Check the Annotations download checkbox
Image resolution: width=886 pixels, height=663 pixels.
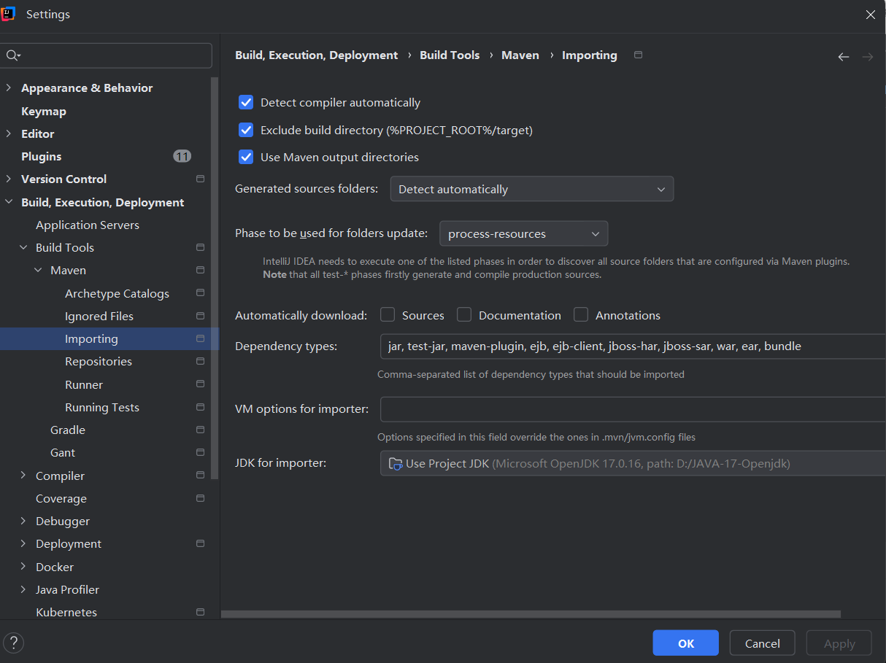click(581, 314)
